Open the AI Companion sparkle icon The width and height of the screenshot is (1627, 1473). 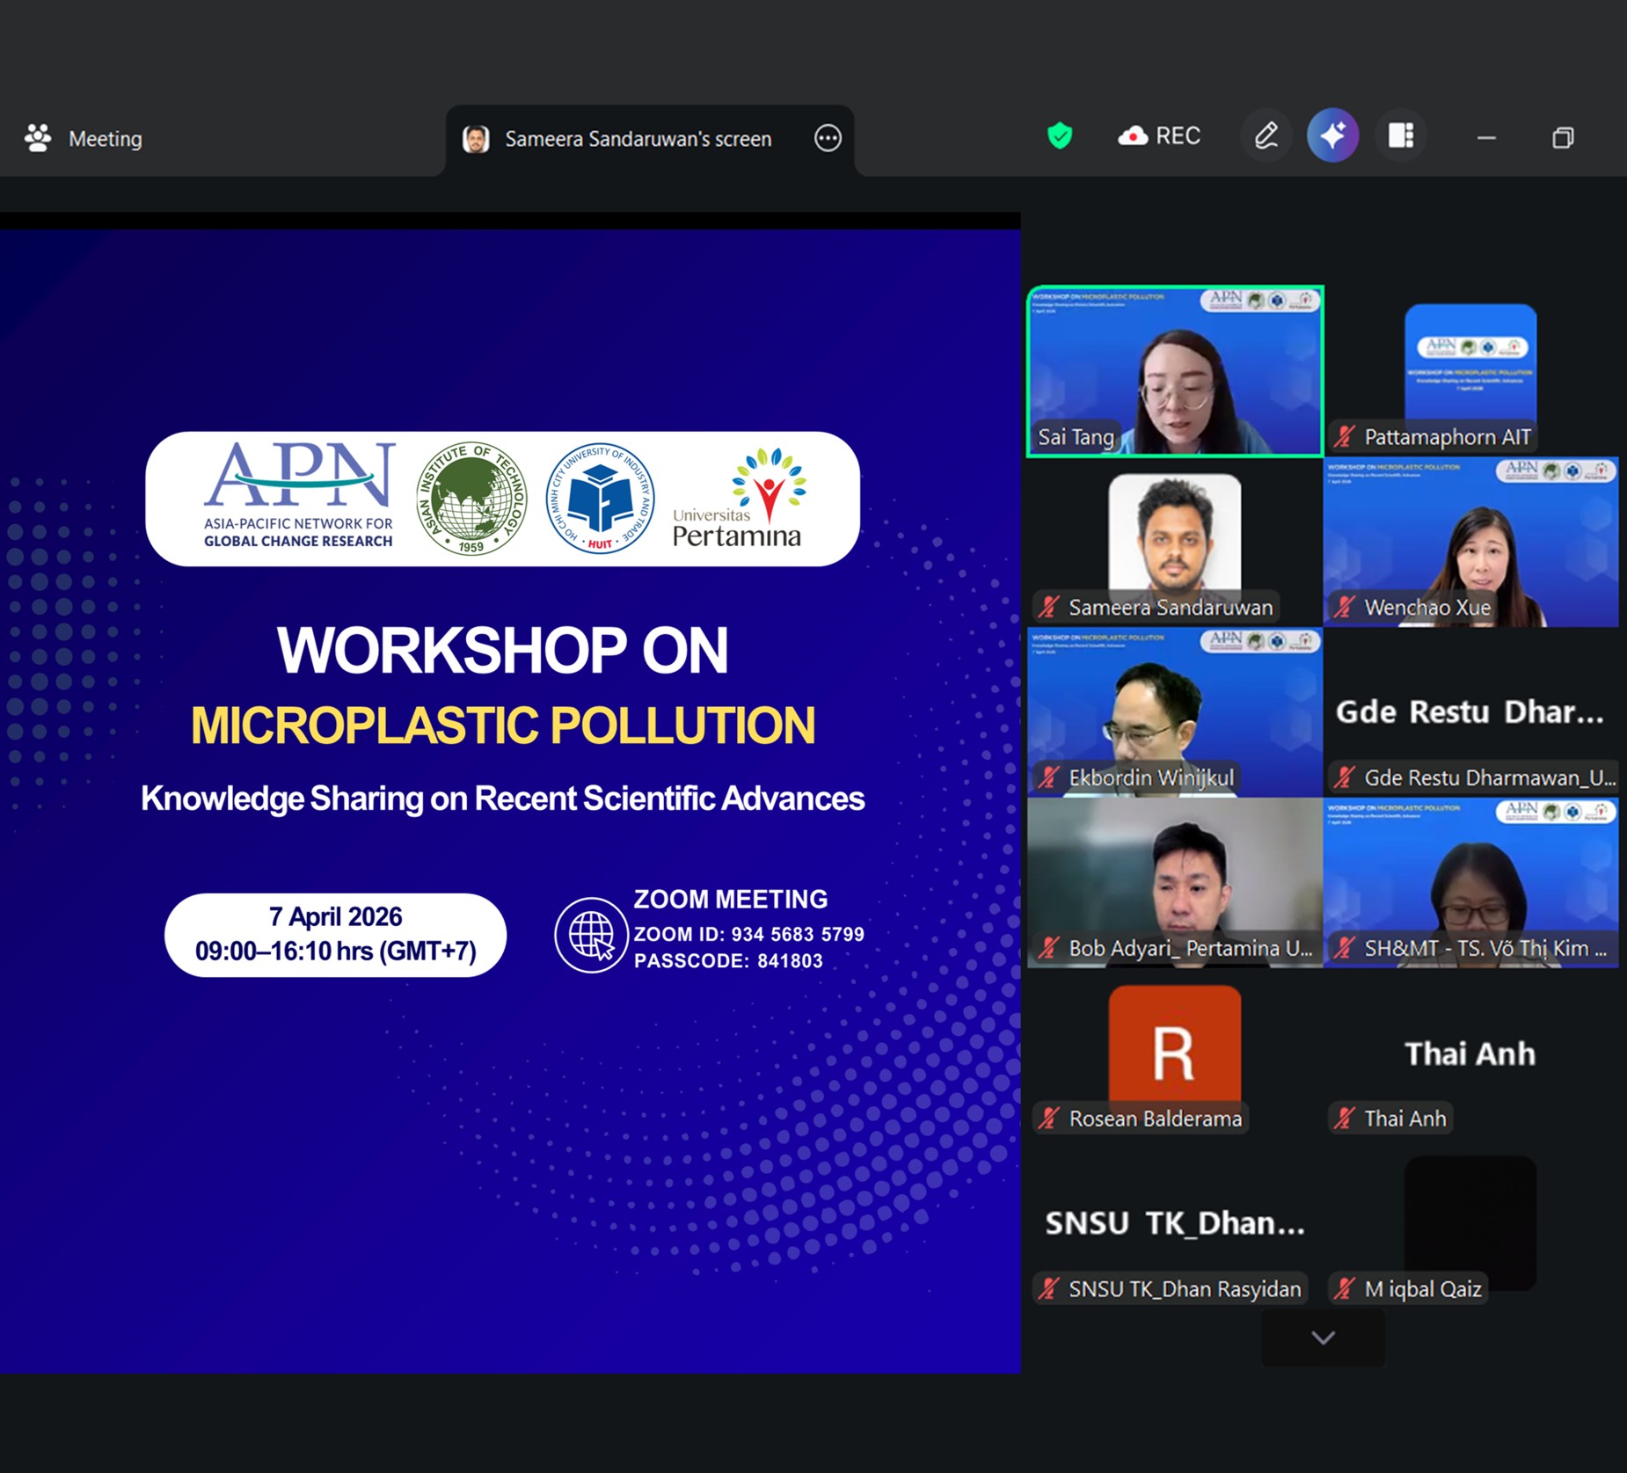pos(1332,136)
